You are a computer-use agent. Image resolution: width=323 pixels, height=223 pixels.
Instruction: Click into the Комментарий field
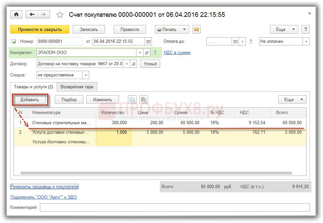[175, 208]
